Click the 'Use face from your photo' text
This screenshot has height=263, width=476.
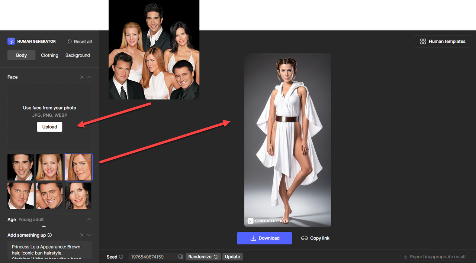pos(49,108)
